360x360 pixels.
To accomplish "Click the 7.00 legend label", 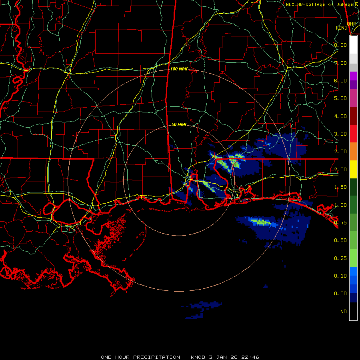I will 340,63.
